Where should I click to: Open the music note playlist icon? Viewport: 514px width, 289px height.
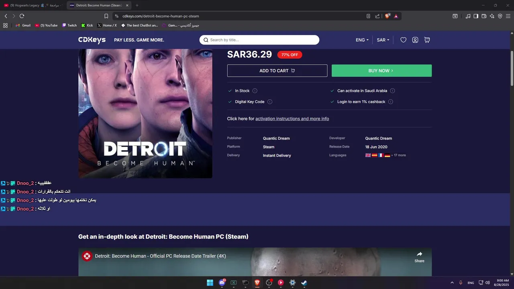pyautogui.click(x=468, y=16)
